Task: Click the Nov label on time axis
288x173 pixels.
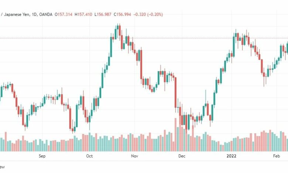Action: point(134,156)
